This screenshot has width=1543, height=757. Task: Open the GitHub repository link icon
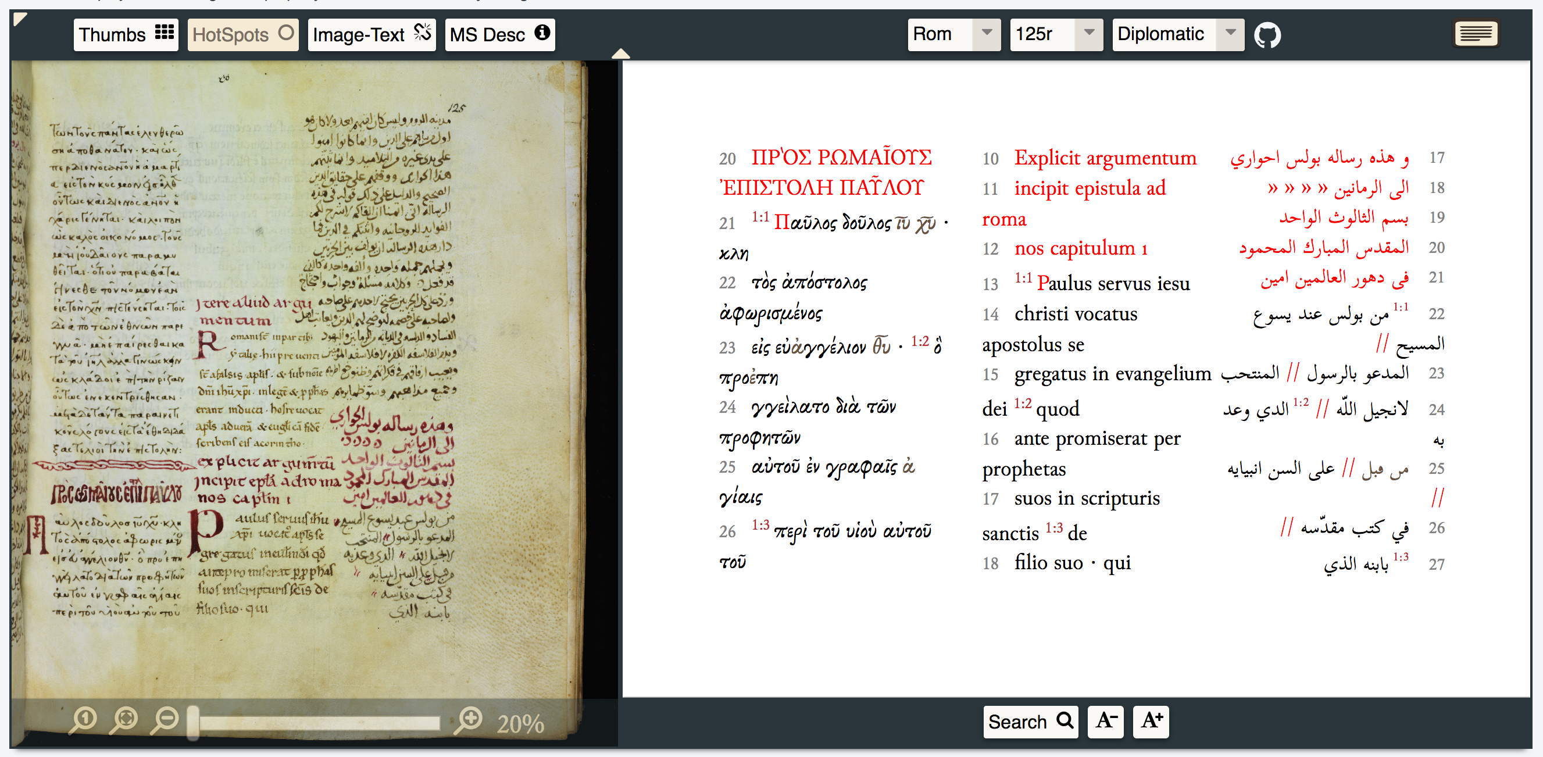tap(1267, 35)
